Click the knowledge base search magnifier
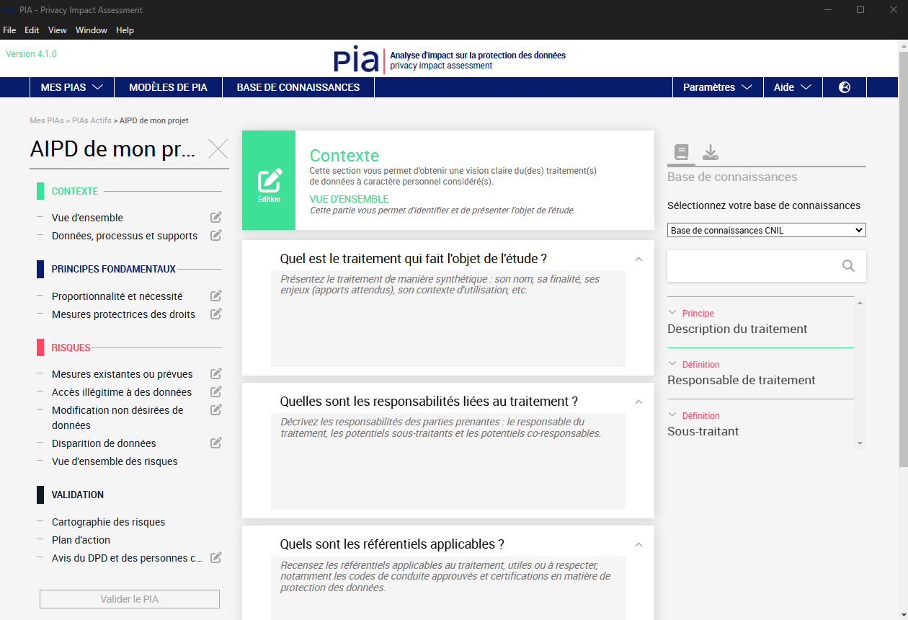The image size is (908, 620). [x=848, y=266]
